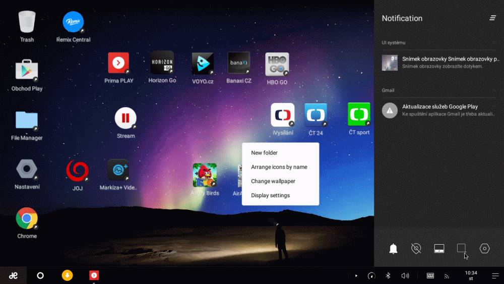Open the ČT sport app icon
This screenshot has height=284, width=504.
point(359,114)
